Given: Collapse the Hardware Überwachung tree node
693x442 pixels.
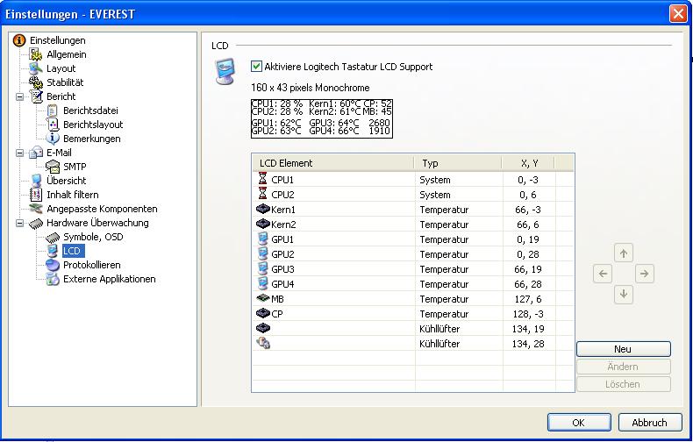Looking at the screenshot, I should coord(20,224).
